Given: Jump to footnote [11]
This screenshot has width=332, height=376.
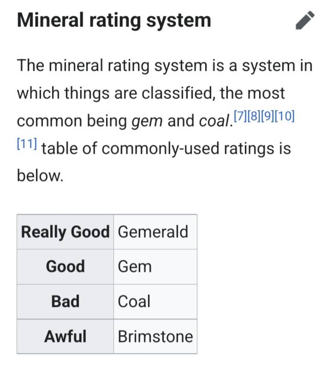Looking at the screenshot, I should (27, 144).
